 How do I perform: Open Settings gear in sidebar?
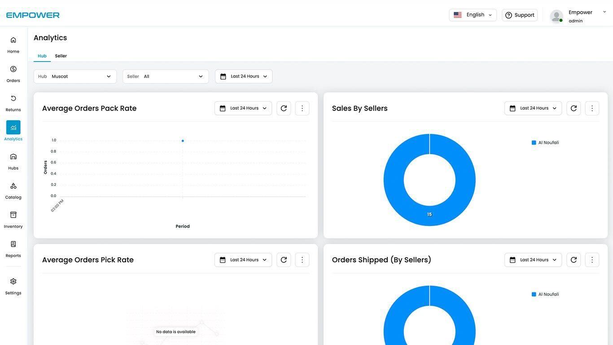click(x=13, y=285)
